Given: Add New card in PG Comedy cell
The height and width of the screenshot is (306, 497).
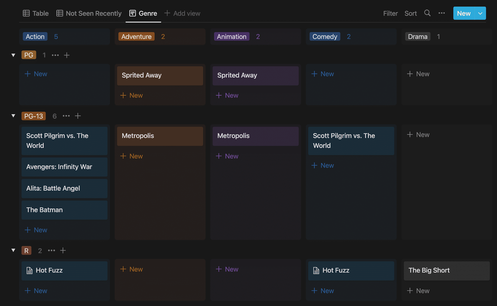Looking at the screenshot, I should (x=323, y=74).
